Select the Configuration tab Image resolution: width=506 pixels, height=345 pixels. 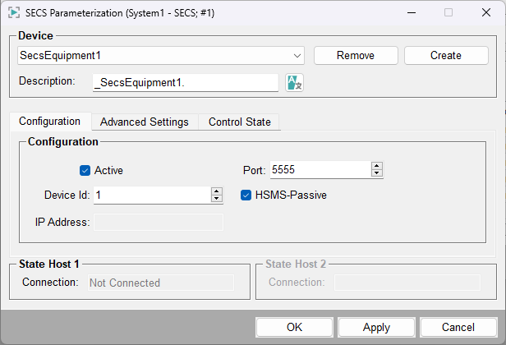(x=49, y=121)
